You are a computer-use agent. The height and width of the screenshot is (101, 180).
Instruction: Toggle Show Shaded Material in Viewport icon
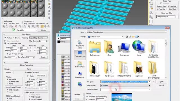[x=37, y=26]
